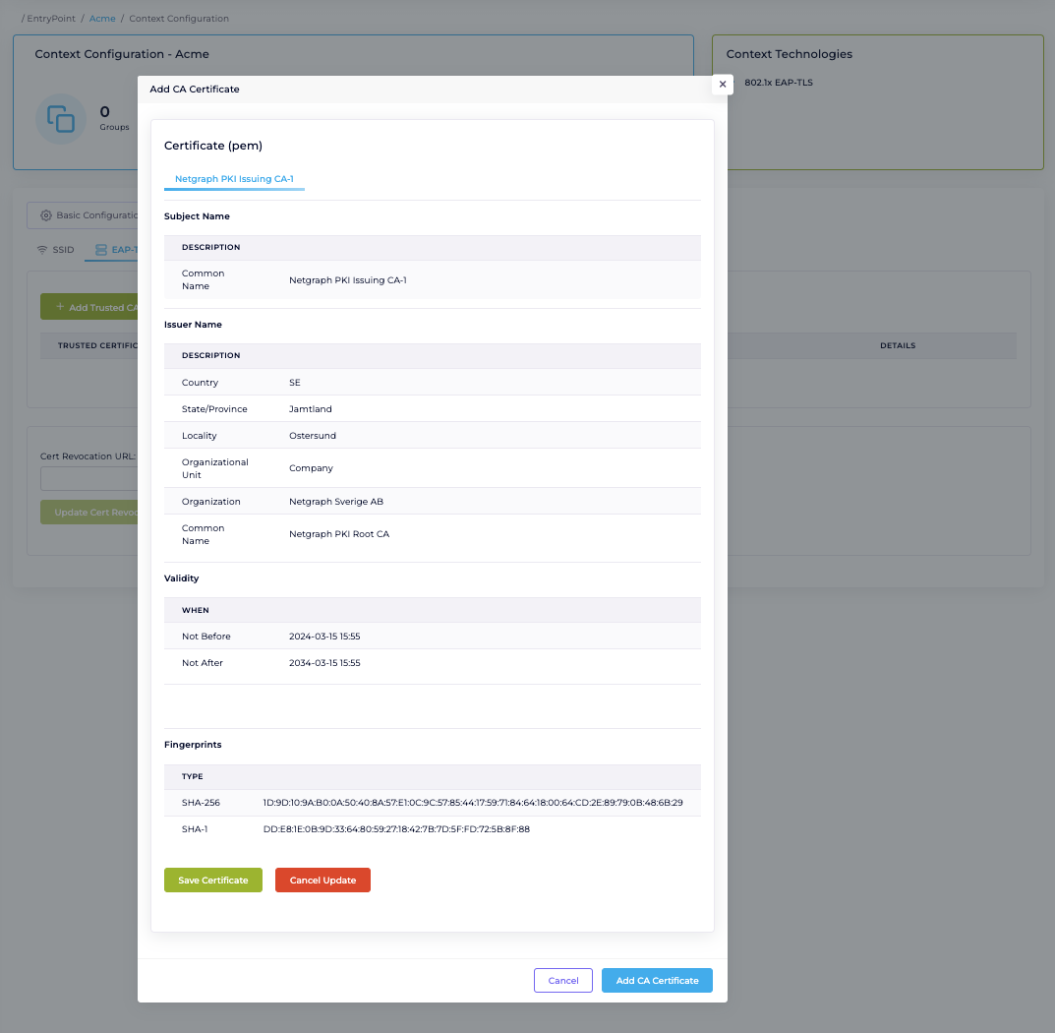Click the server icon on the EAP tab
The width and height of the screenshot is (1055, 1033).
click(x=101, y=250)
